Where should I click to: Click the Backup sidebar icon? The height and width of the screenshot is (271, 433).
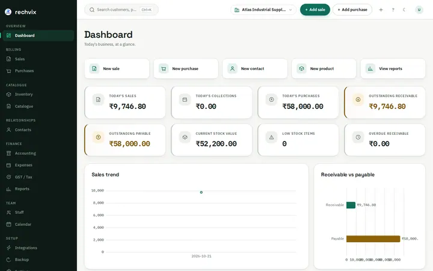point(9,260)
